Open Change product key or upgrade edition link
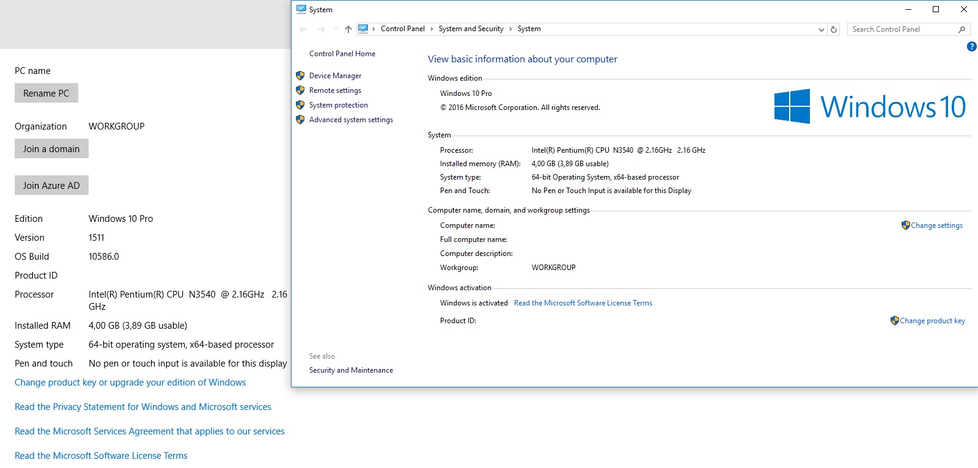Image resolution: width=978 pixels, height=468 pixels. click(130, 382)
